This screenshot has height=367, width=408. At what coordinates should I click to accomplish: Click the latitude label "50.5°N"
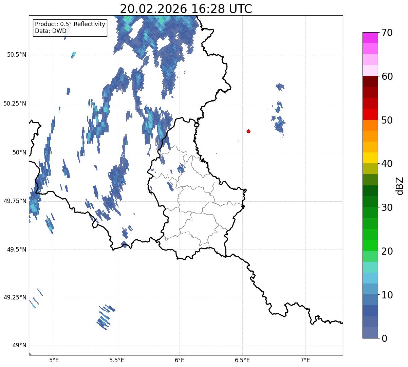[17, 55]
